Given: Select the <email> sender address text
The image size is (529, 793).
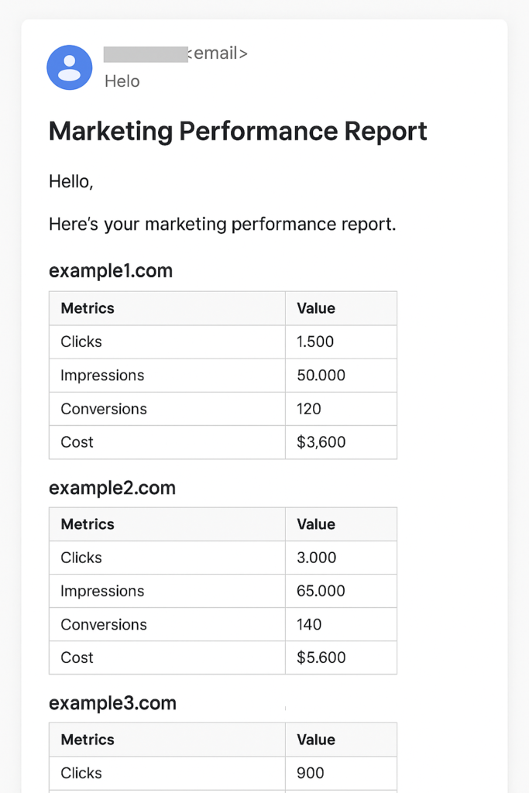Looking at the screenshot, I should [218, 53].
